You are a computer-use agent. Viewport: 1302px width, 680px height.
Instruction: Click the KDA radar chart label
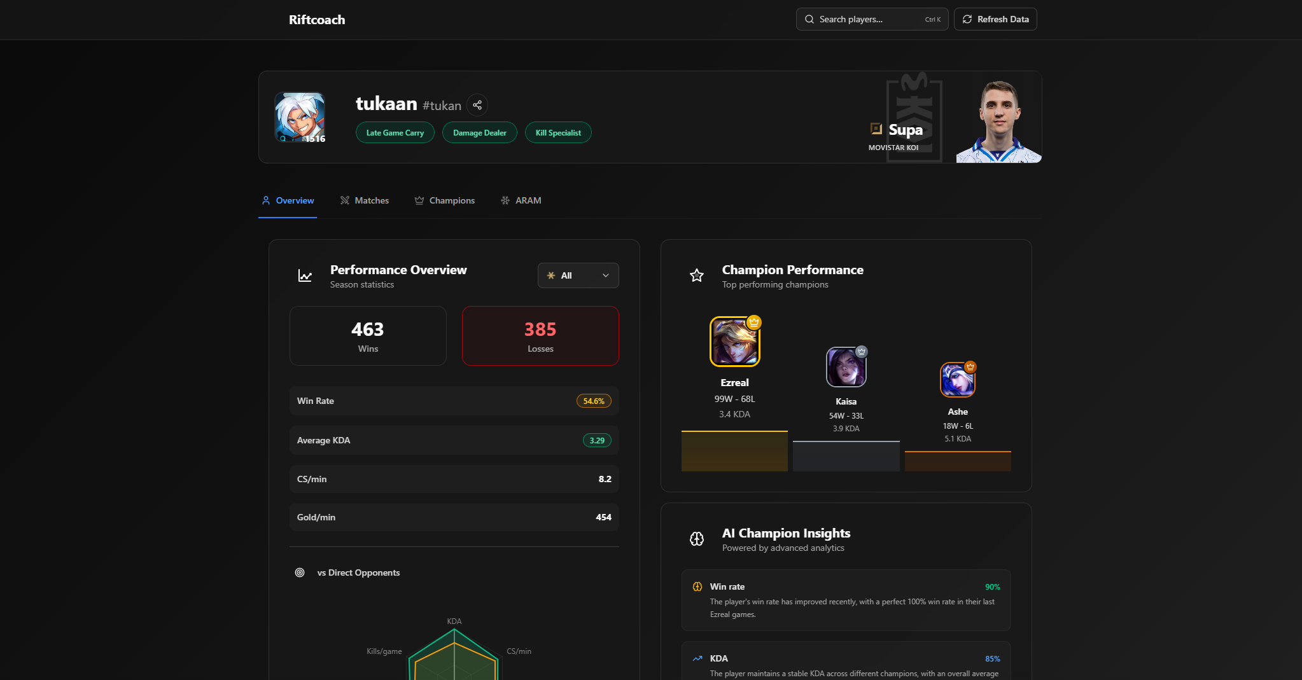tap(454, 621)
